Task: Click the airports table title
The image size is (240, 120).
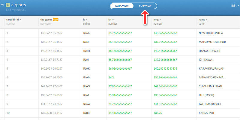Action: 19,5
